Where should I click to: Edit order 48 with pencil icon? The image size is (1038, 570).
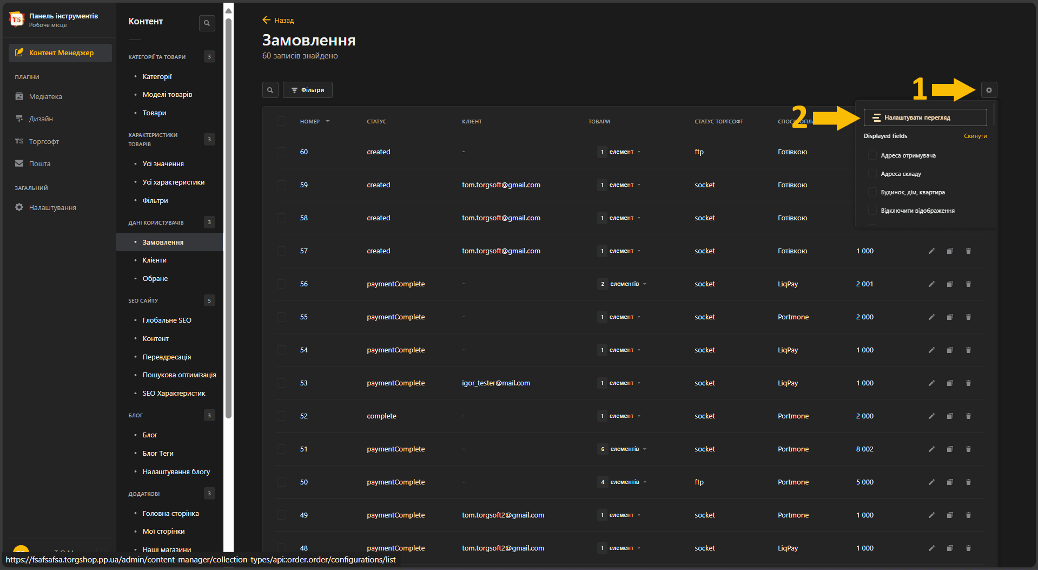[931, 548]
